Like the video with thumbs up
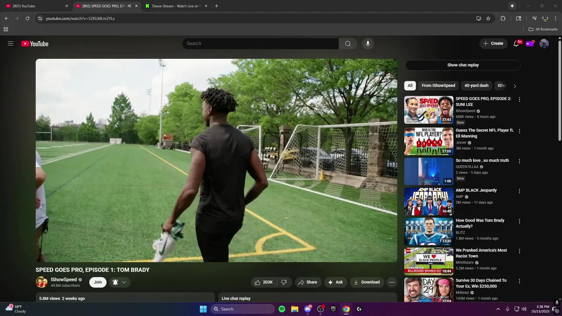The image size is (562, 316). tap(263, 282)
